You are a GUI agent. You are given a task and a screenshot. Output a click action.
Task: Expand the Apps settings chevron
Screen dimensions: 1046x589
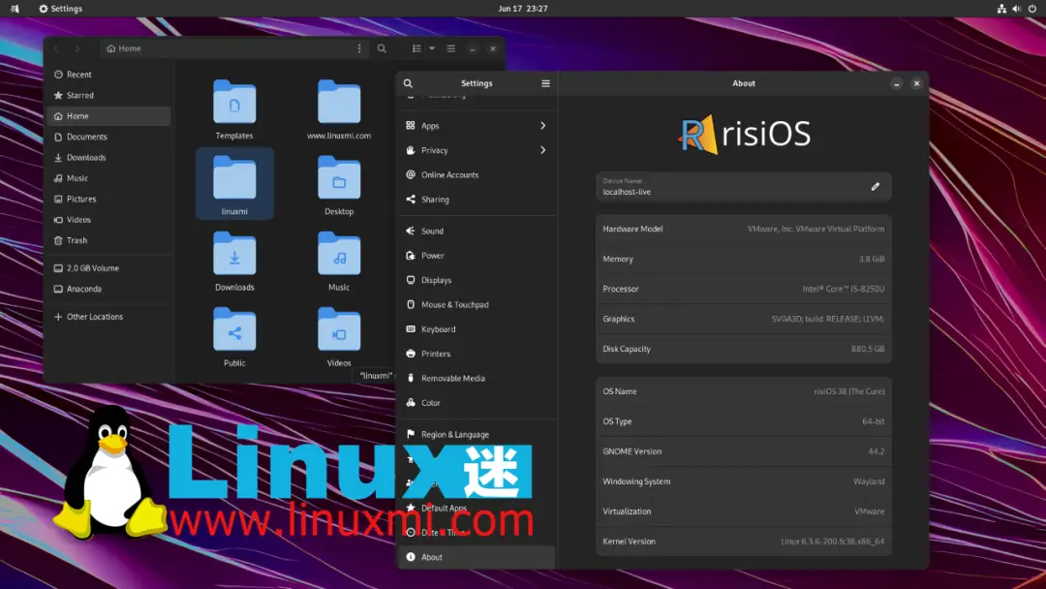click(543, 125)
